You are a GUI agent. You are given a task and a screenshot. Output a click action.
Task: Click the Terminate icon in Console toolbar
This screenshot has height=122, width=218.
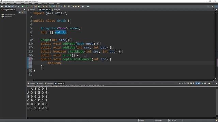pyautogui.click(x=180, y=83)
